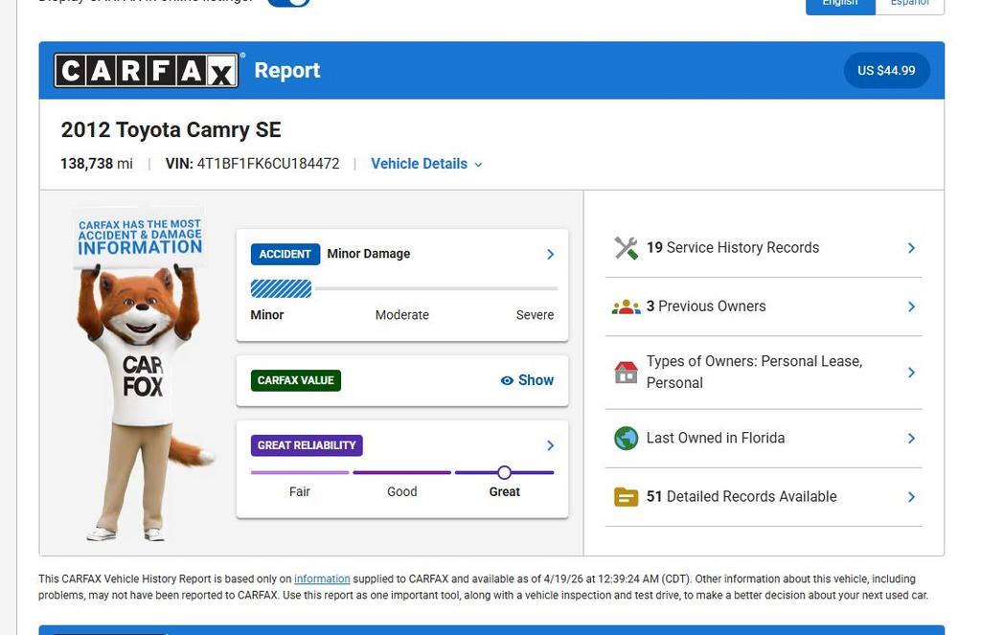
Task: Click the Last Owned in Florida text
Action: click(x=715, y=438)
